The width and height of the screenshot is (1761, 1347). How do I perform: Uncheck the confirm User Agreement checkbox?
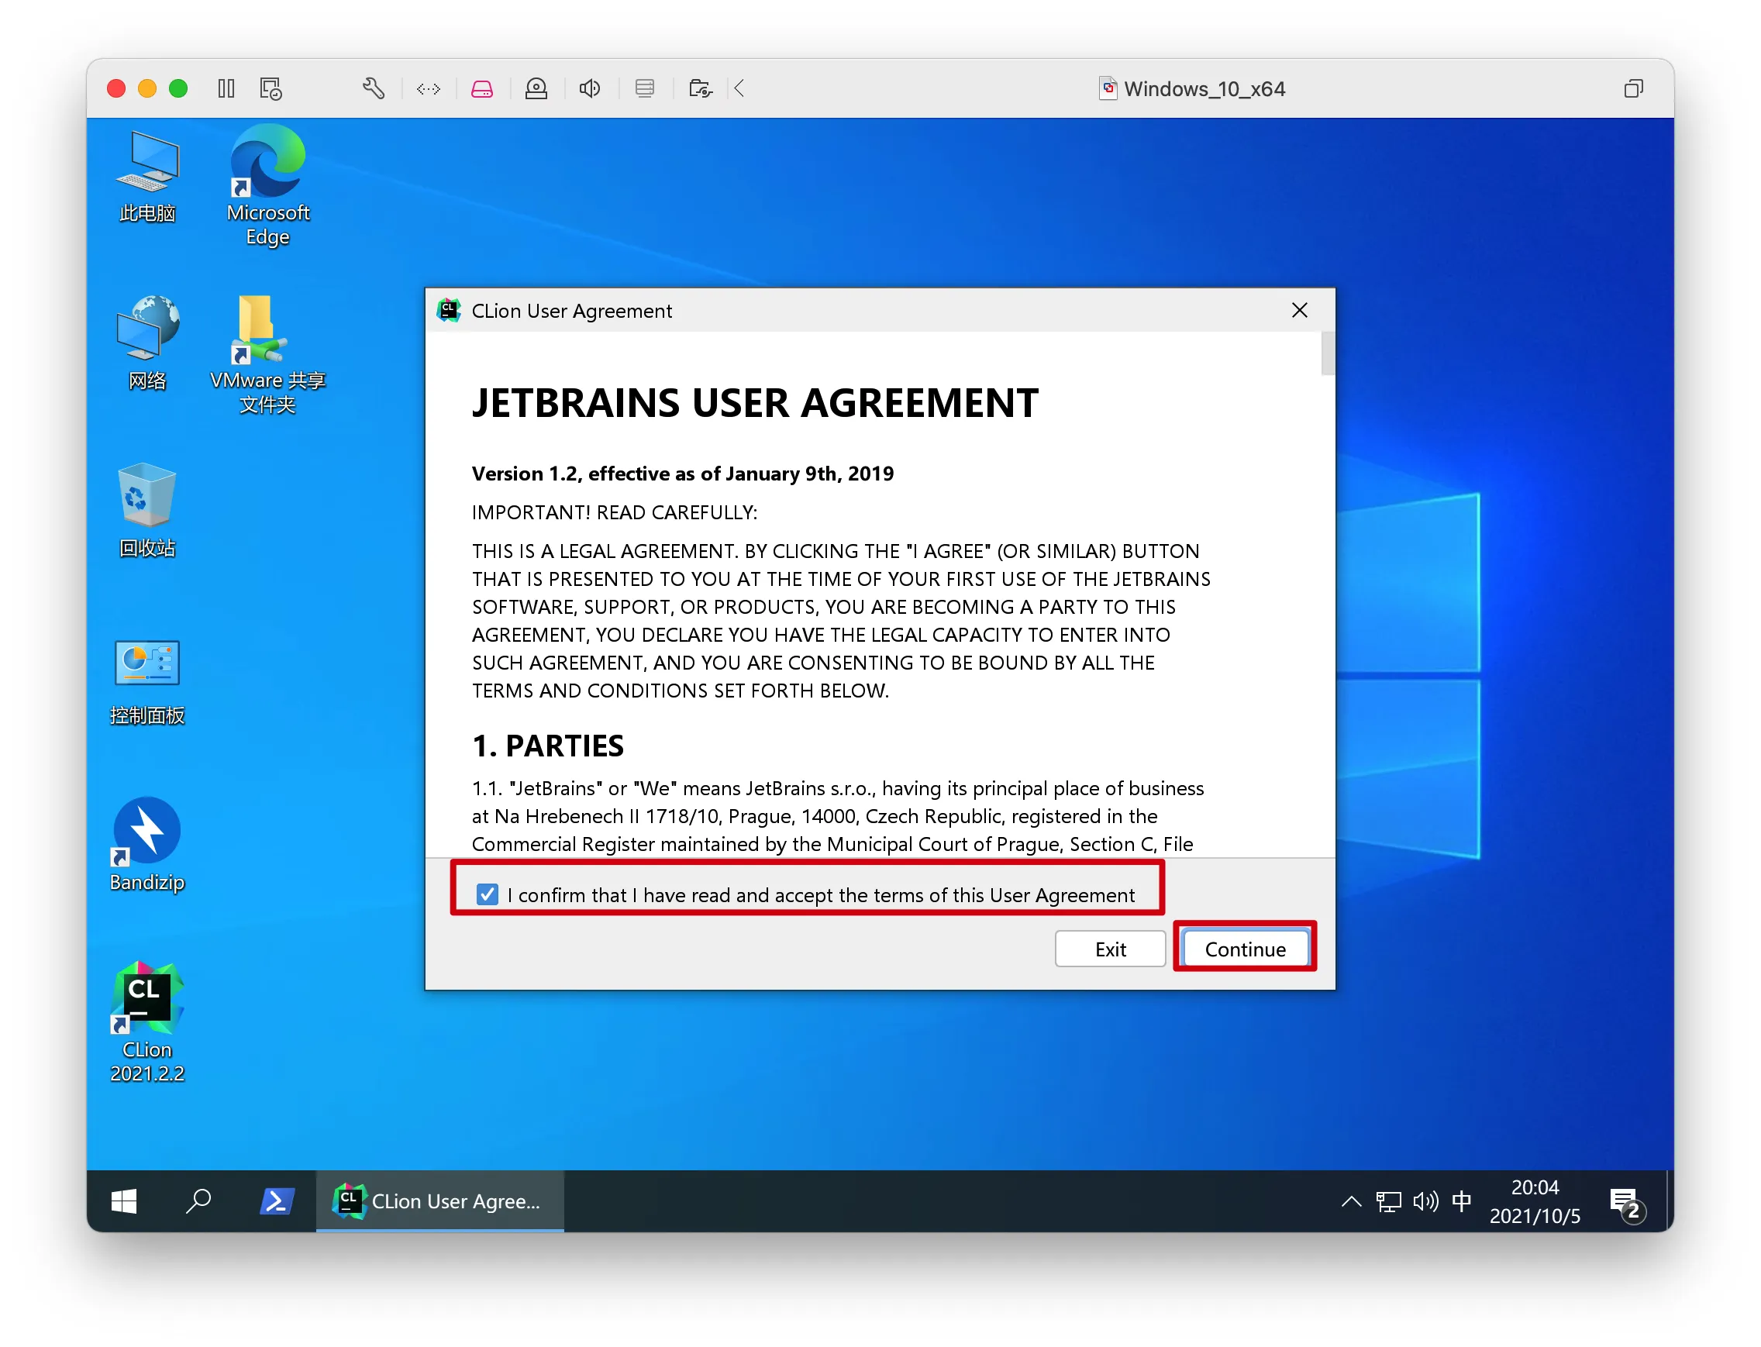487,895
